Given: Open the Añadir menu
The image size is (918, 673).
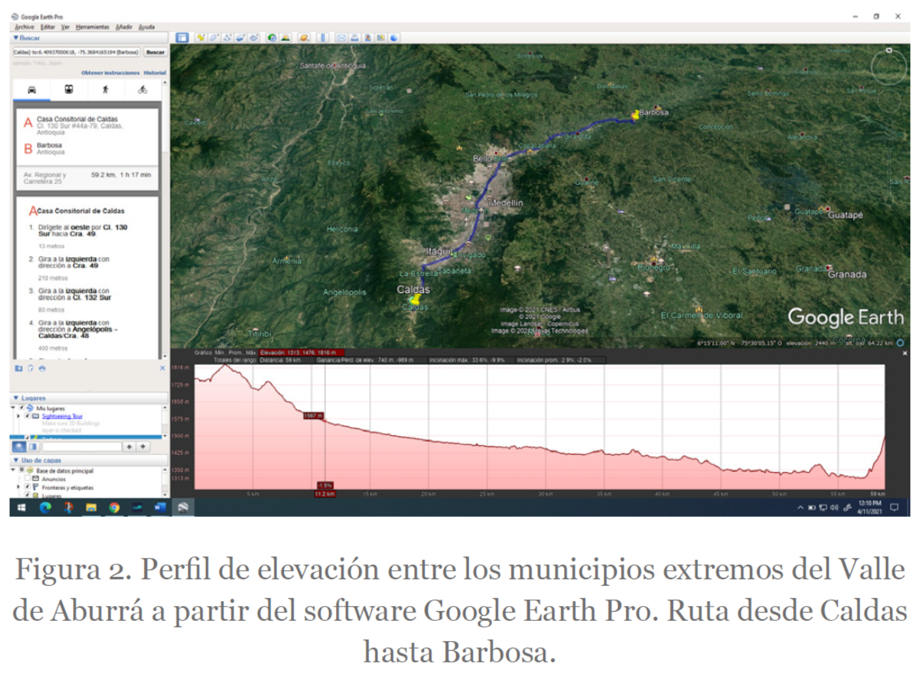Looking at the screenshot, I should [x=124, y=27].
